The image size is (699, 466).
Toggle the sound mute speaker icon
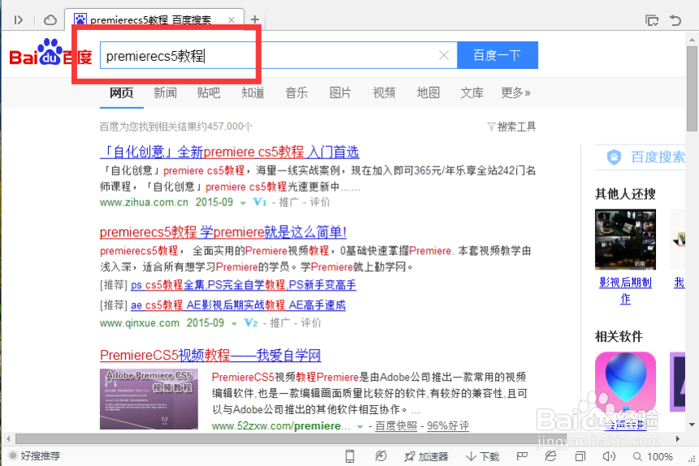[x=609, y=456]
